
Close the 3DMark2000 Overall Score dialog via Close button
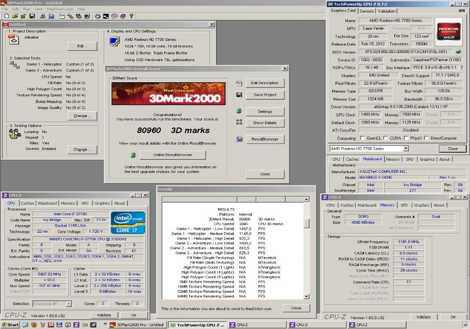pyautogui.click(x=265, y=174)
